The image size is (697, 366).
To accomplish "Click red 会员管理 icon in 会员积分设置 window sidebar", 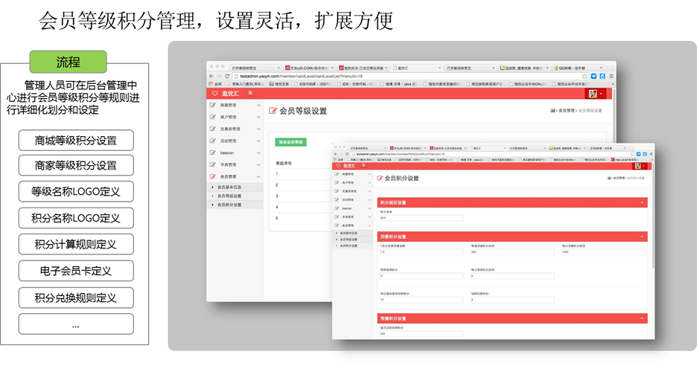I will (337, 225).
